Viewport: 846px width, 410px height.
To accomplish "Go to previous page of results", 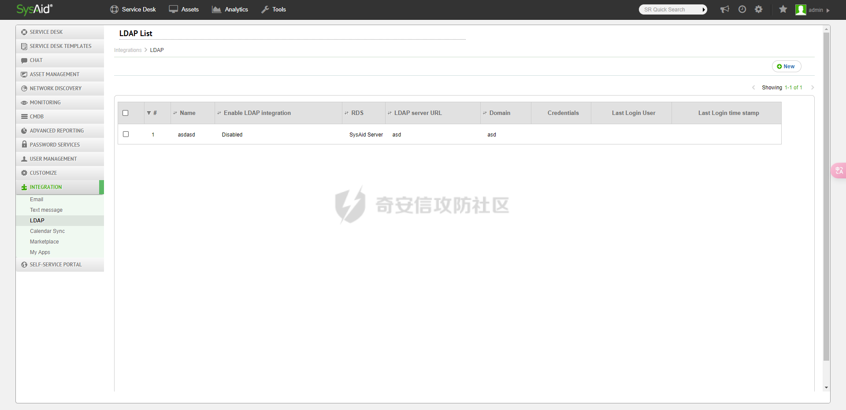I will tap(753, 88).
